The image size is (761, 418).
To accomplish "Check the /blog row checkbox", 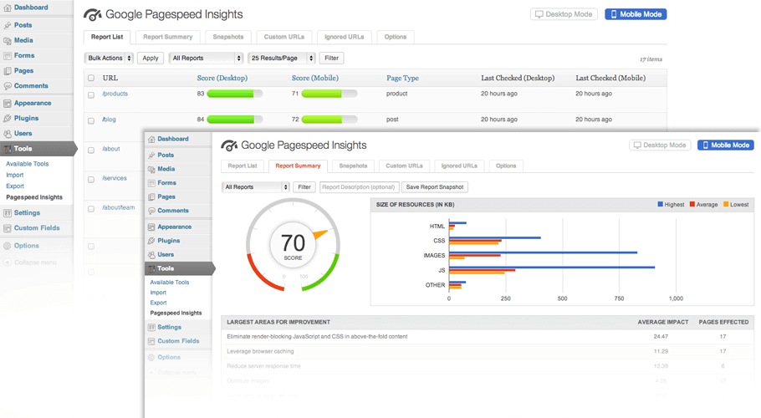I will pyautogui.click(x=91, y=120).
